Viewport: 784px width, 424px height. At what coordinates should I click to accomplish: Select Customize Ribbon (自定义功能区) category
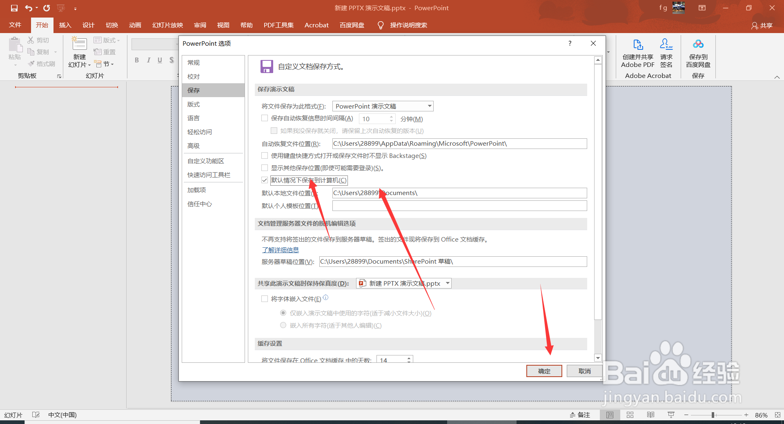pos(213,161)
